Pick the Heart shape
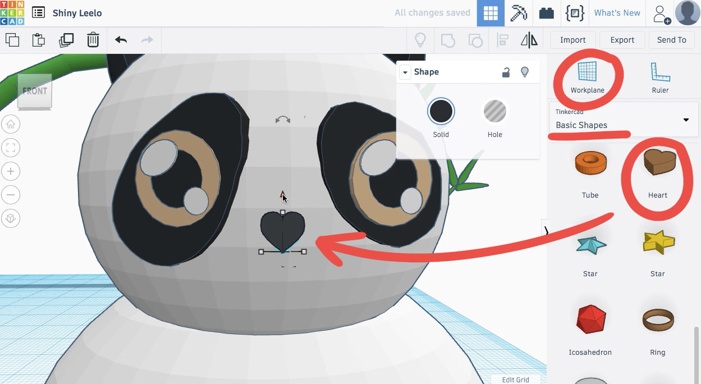701x384 pixels. click(659, 162)
